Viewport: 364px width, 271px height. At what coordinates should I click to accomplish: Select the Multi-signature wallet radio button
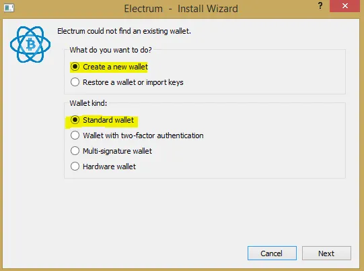click(75, 151)
